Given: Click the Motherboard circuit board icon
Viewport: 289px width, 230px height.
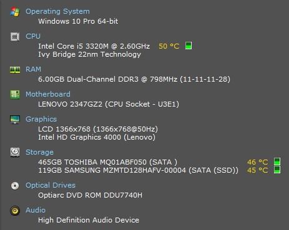Looking at the screenshot, I should click(15, 95).
